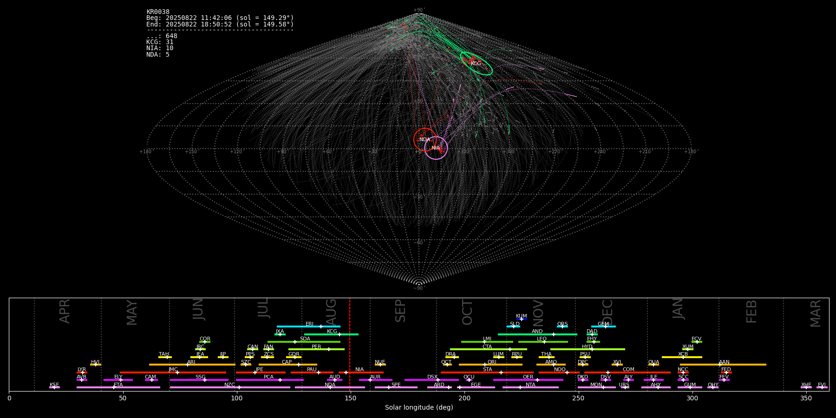Click the NZC shower bar in timeline
836x418 pixels.
tap(230, 387)
